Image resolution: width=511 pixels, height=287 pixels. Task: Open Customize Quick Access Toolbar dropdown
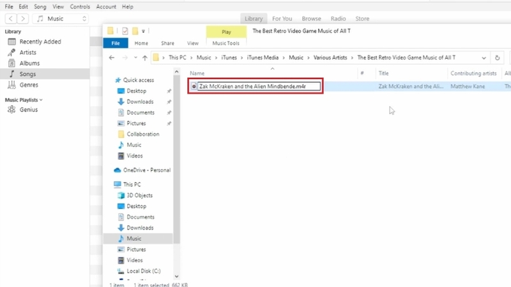143,31
